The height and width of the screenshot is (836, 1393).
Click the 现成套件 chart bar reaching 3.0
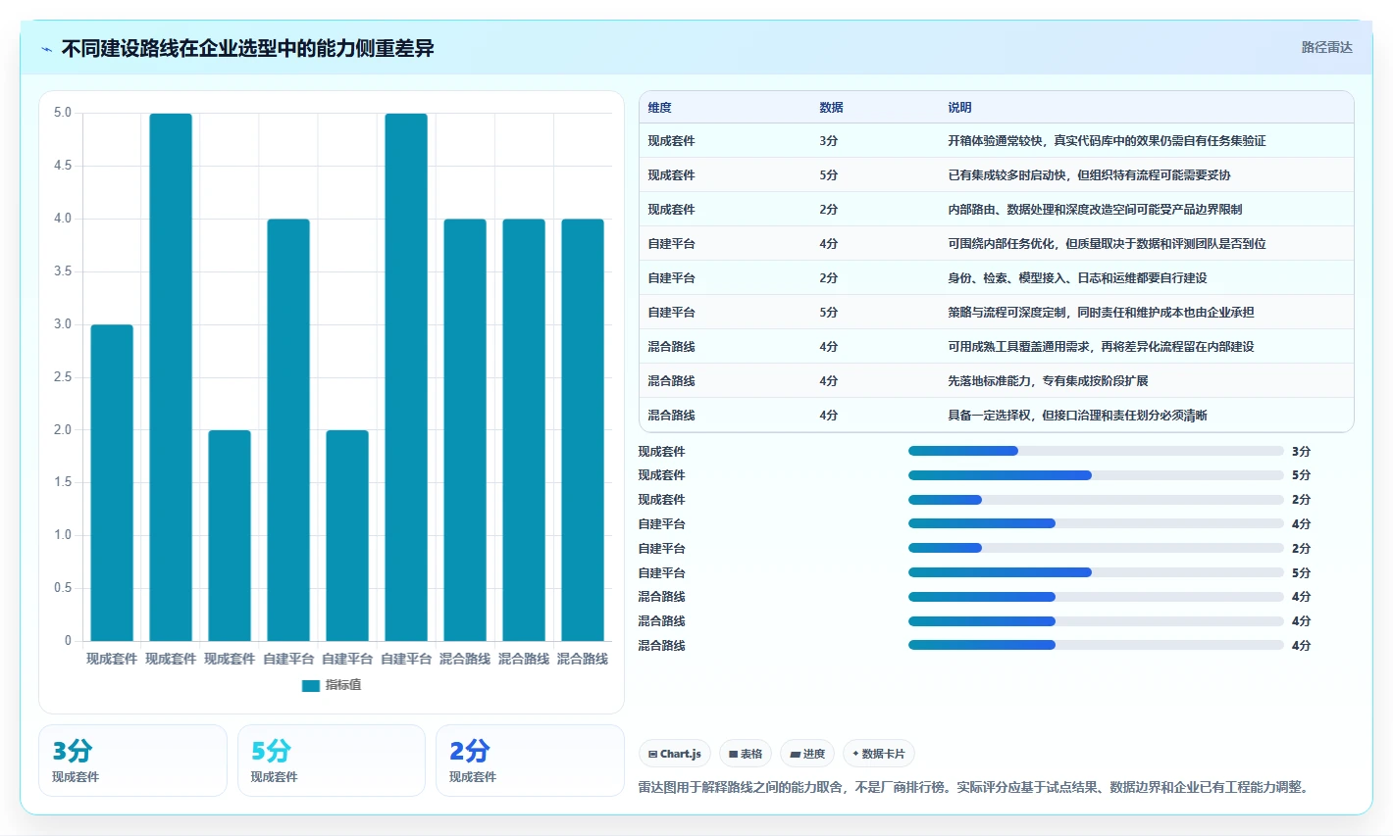(112, 483)
